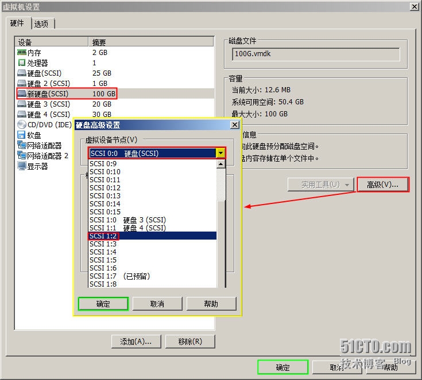Choose SCSI 1:6 in the node list
The width and height of the screenshot is (422, 380).
pos(152,268)
